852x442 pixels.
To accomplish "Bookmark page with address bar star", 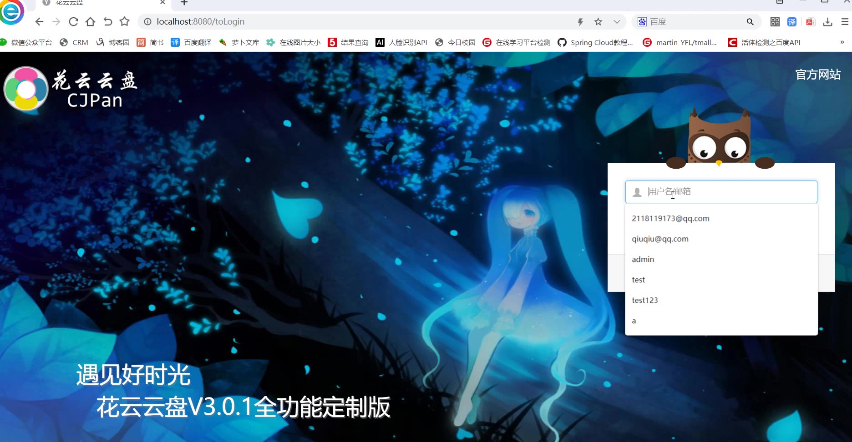I will click(598, 21).
